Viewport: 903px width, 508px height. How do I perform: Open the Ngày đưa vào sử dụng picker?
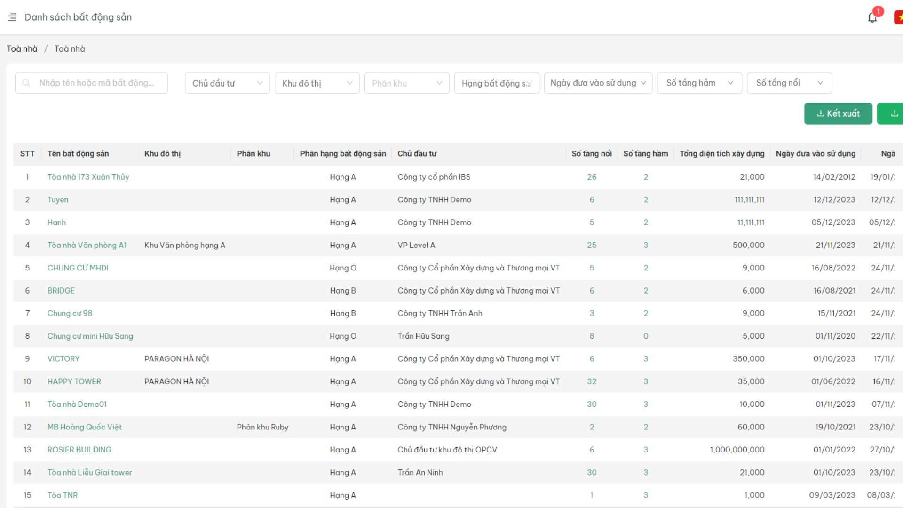point(598,83)
